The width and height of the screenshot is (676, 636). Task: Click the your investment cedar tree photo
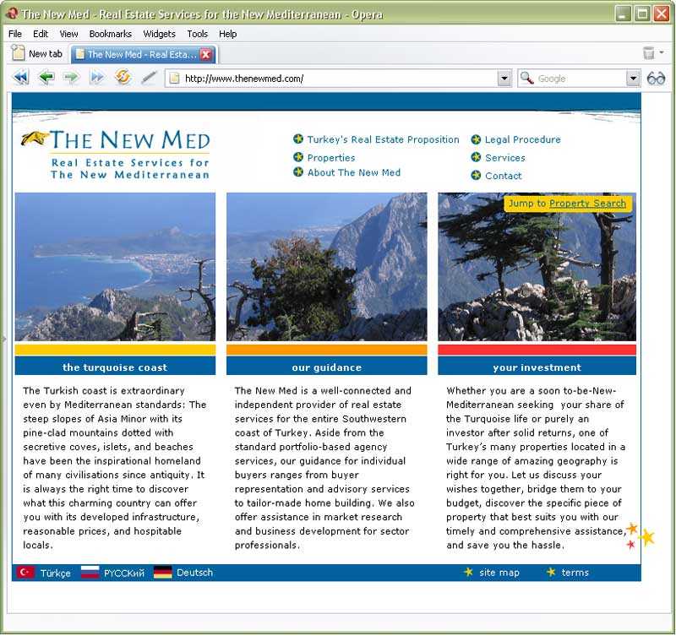537,267
